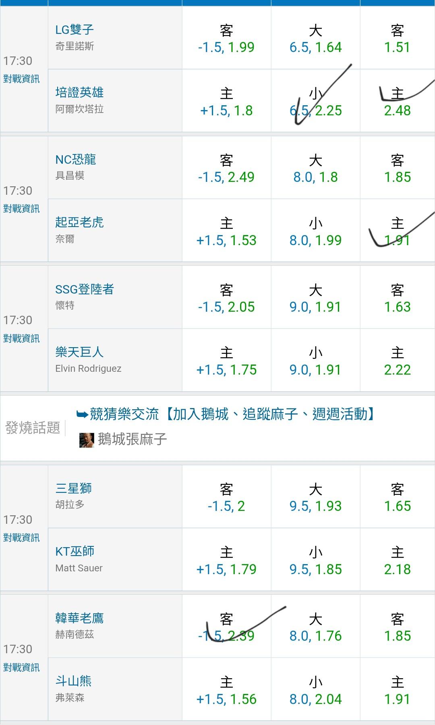The image size is (435, 725).
Task: Open 對戰資訊 for the LG雙子 game
Action: click(x=21, y=79)
